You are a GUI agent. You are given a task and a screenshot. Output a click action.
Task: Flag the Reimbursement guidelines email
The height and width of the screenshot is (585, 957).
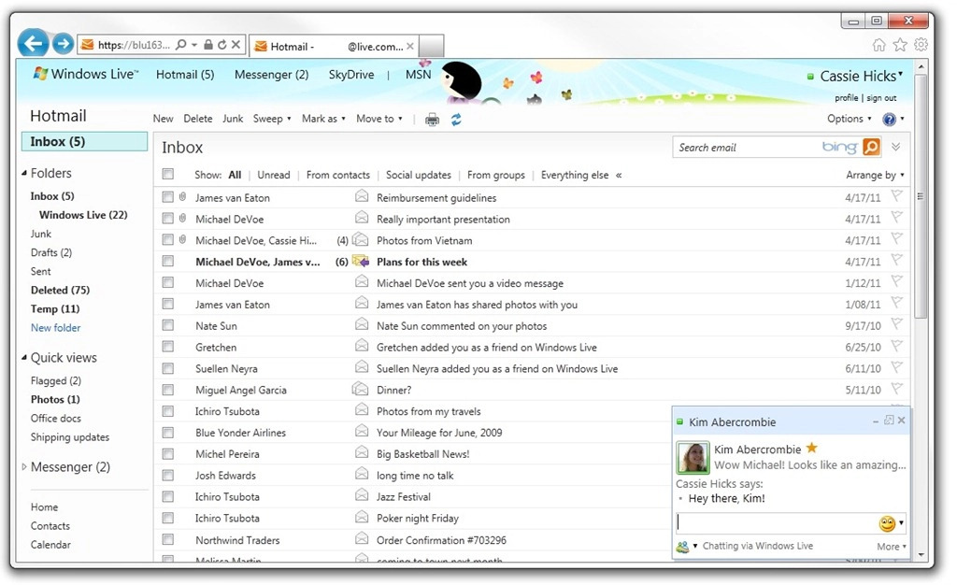[x=896, y=197]
